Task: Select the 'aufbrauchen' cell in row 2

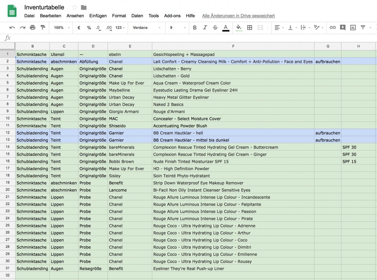Action: pyautogui.click(x=328, y=62)
